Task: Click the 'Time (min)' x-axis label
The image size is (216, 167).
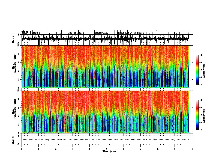Action: pyautogui.click(x=109, y=151)
